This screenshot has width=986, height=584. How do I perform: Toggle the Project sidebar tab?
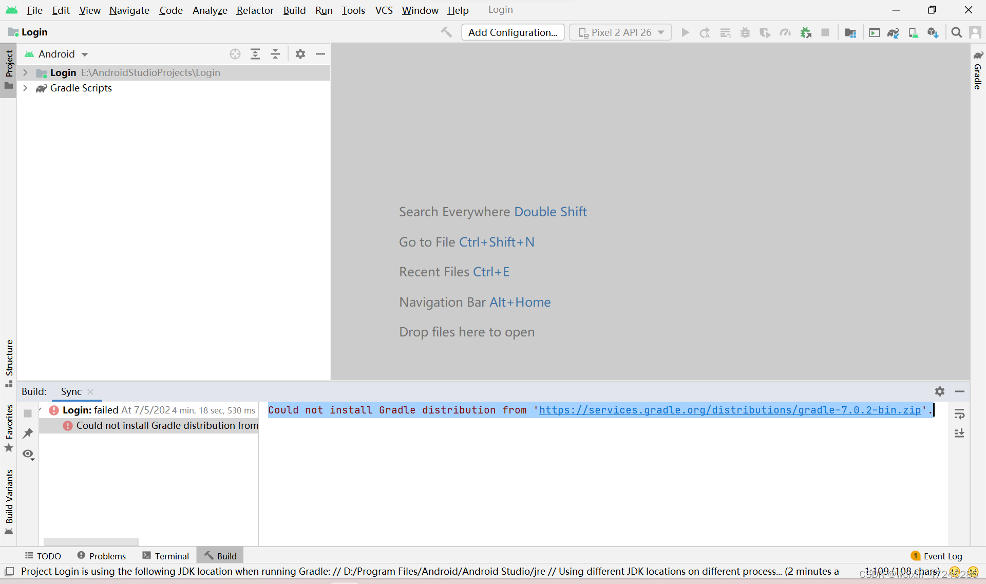tap(9, 70)
